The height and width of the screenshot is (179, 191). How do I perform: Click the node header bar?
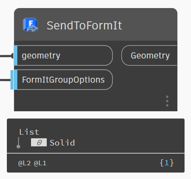pos(95,24)
